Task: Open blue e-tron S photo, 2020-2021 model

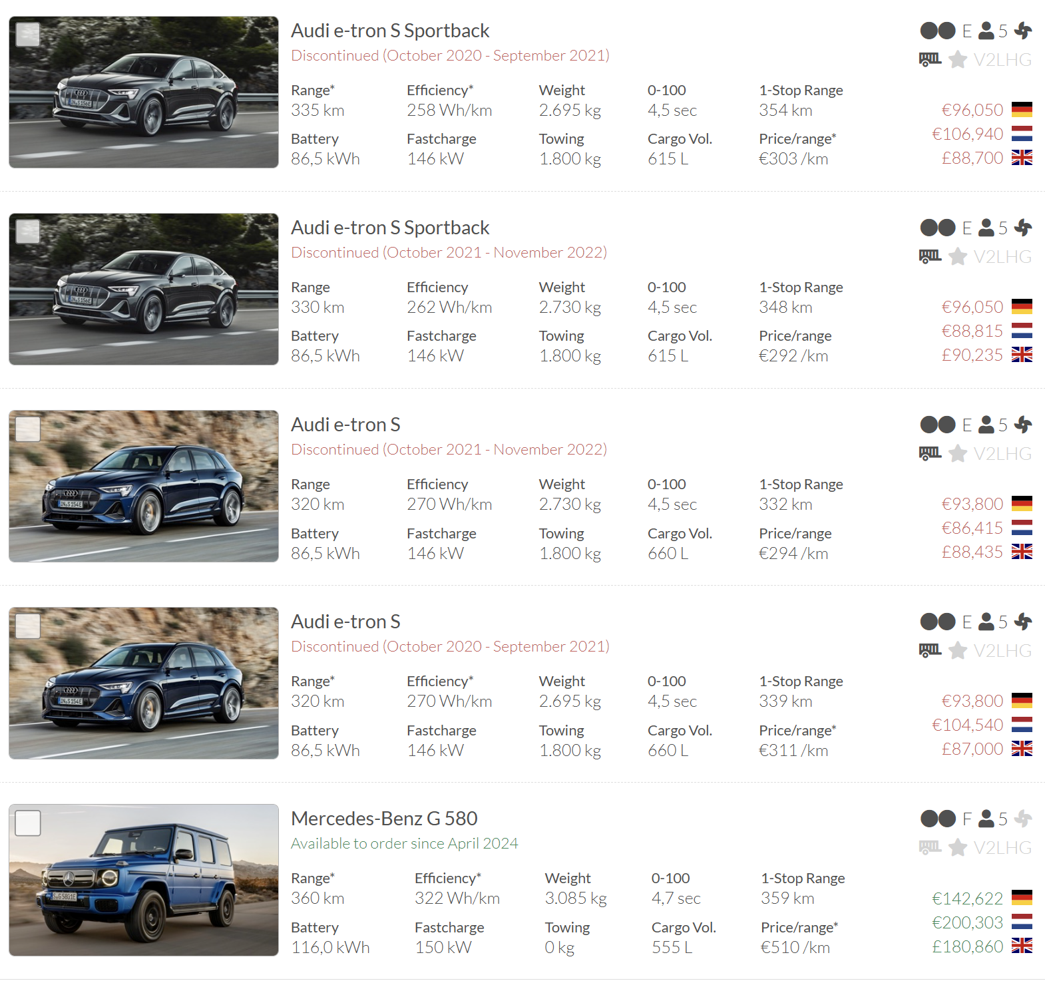Action: 144,683
